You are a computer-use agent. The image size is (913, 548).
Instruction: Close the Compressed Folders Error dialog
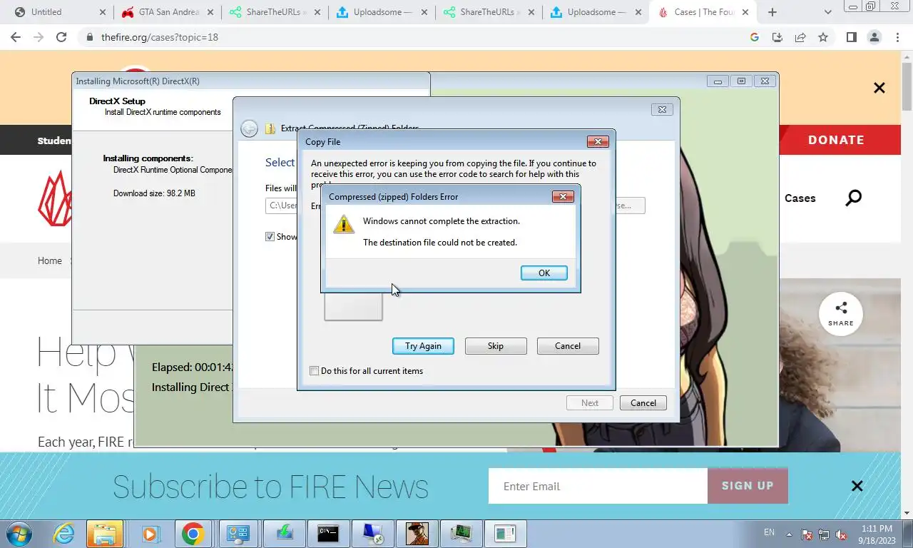pyautogui.click(x=563, y=197)
